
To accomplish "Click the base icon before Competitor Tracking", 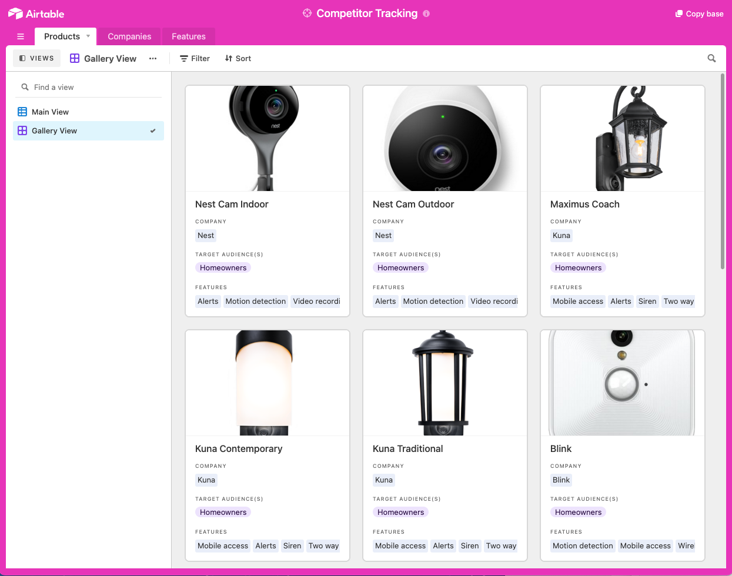I will 307,13.
